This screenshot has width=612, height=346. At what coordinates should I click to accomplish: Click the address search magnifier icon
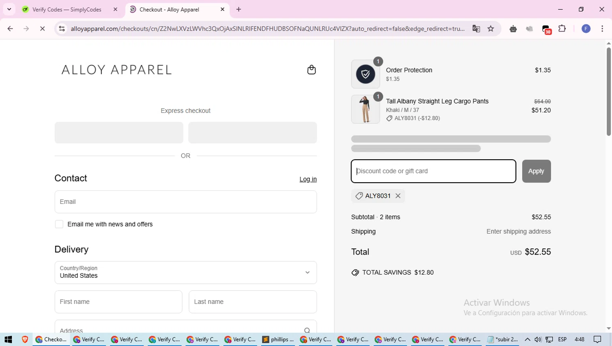click(307, 330)
